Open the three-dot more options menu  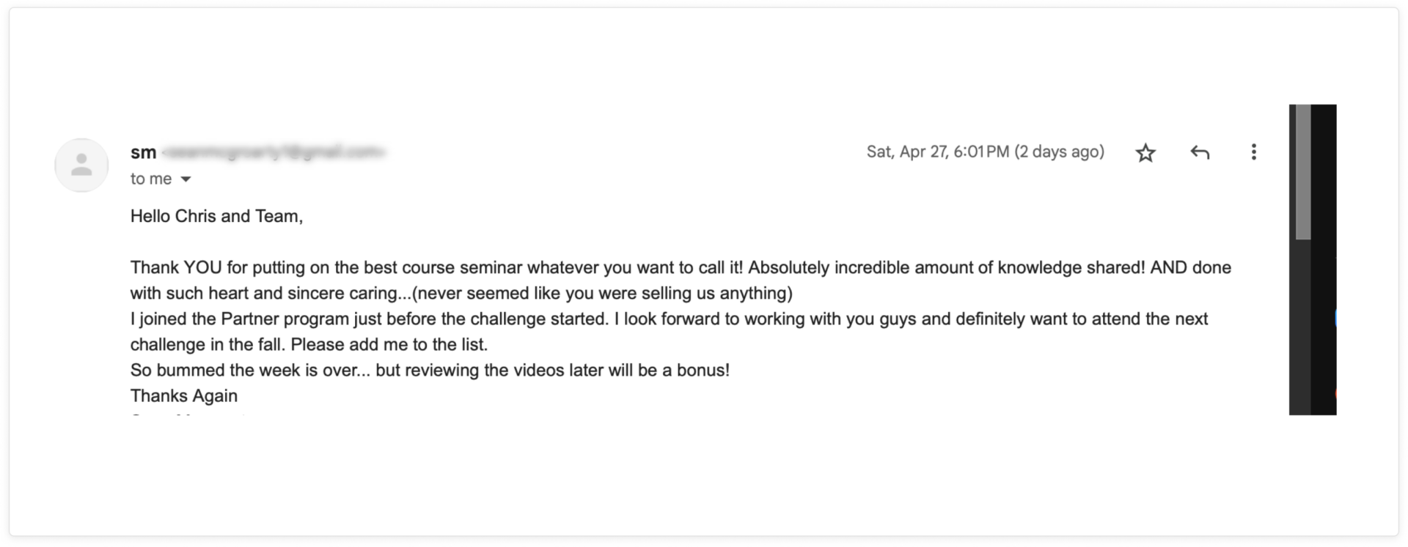(x=1254, y=152)
